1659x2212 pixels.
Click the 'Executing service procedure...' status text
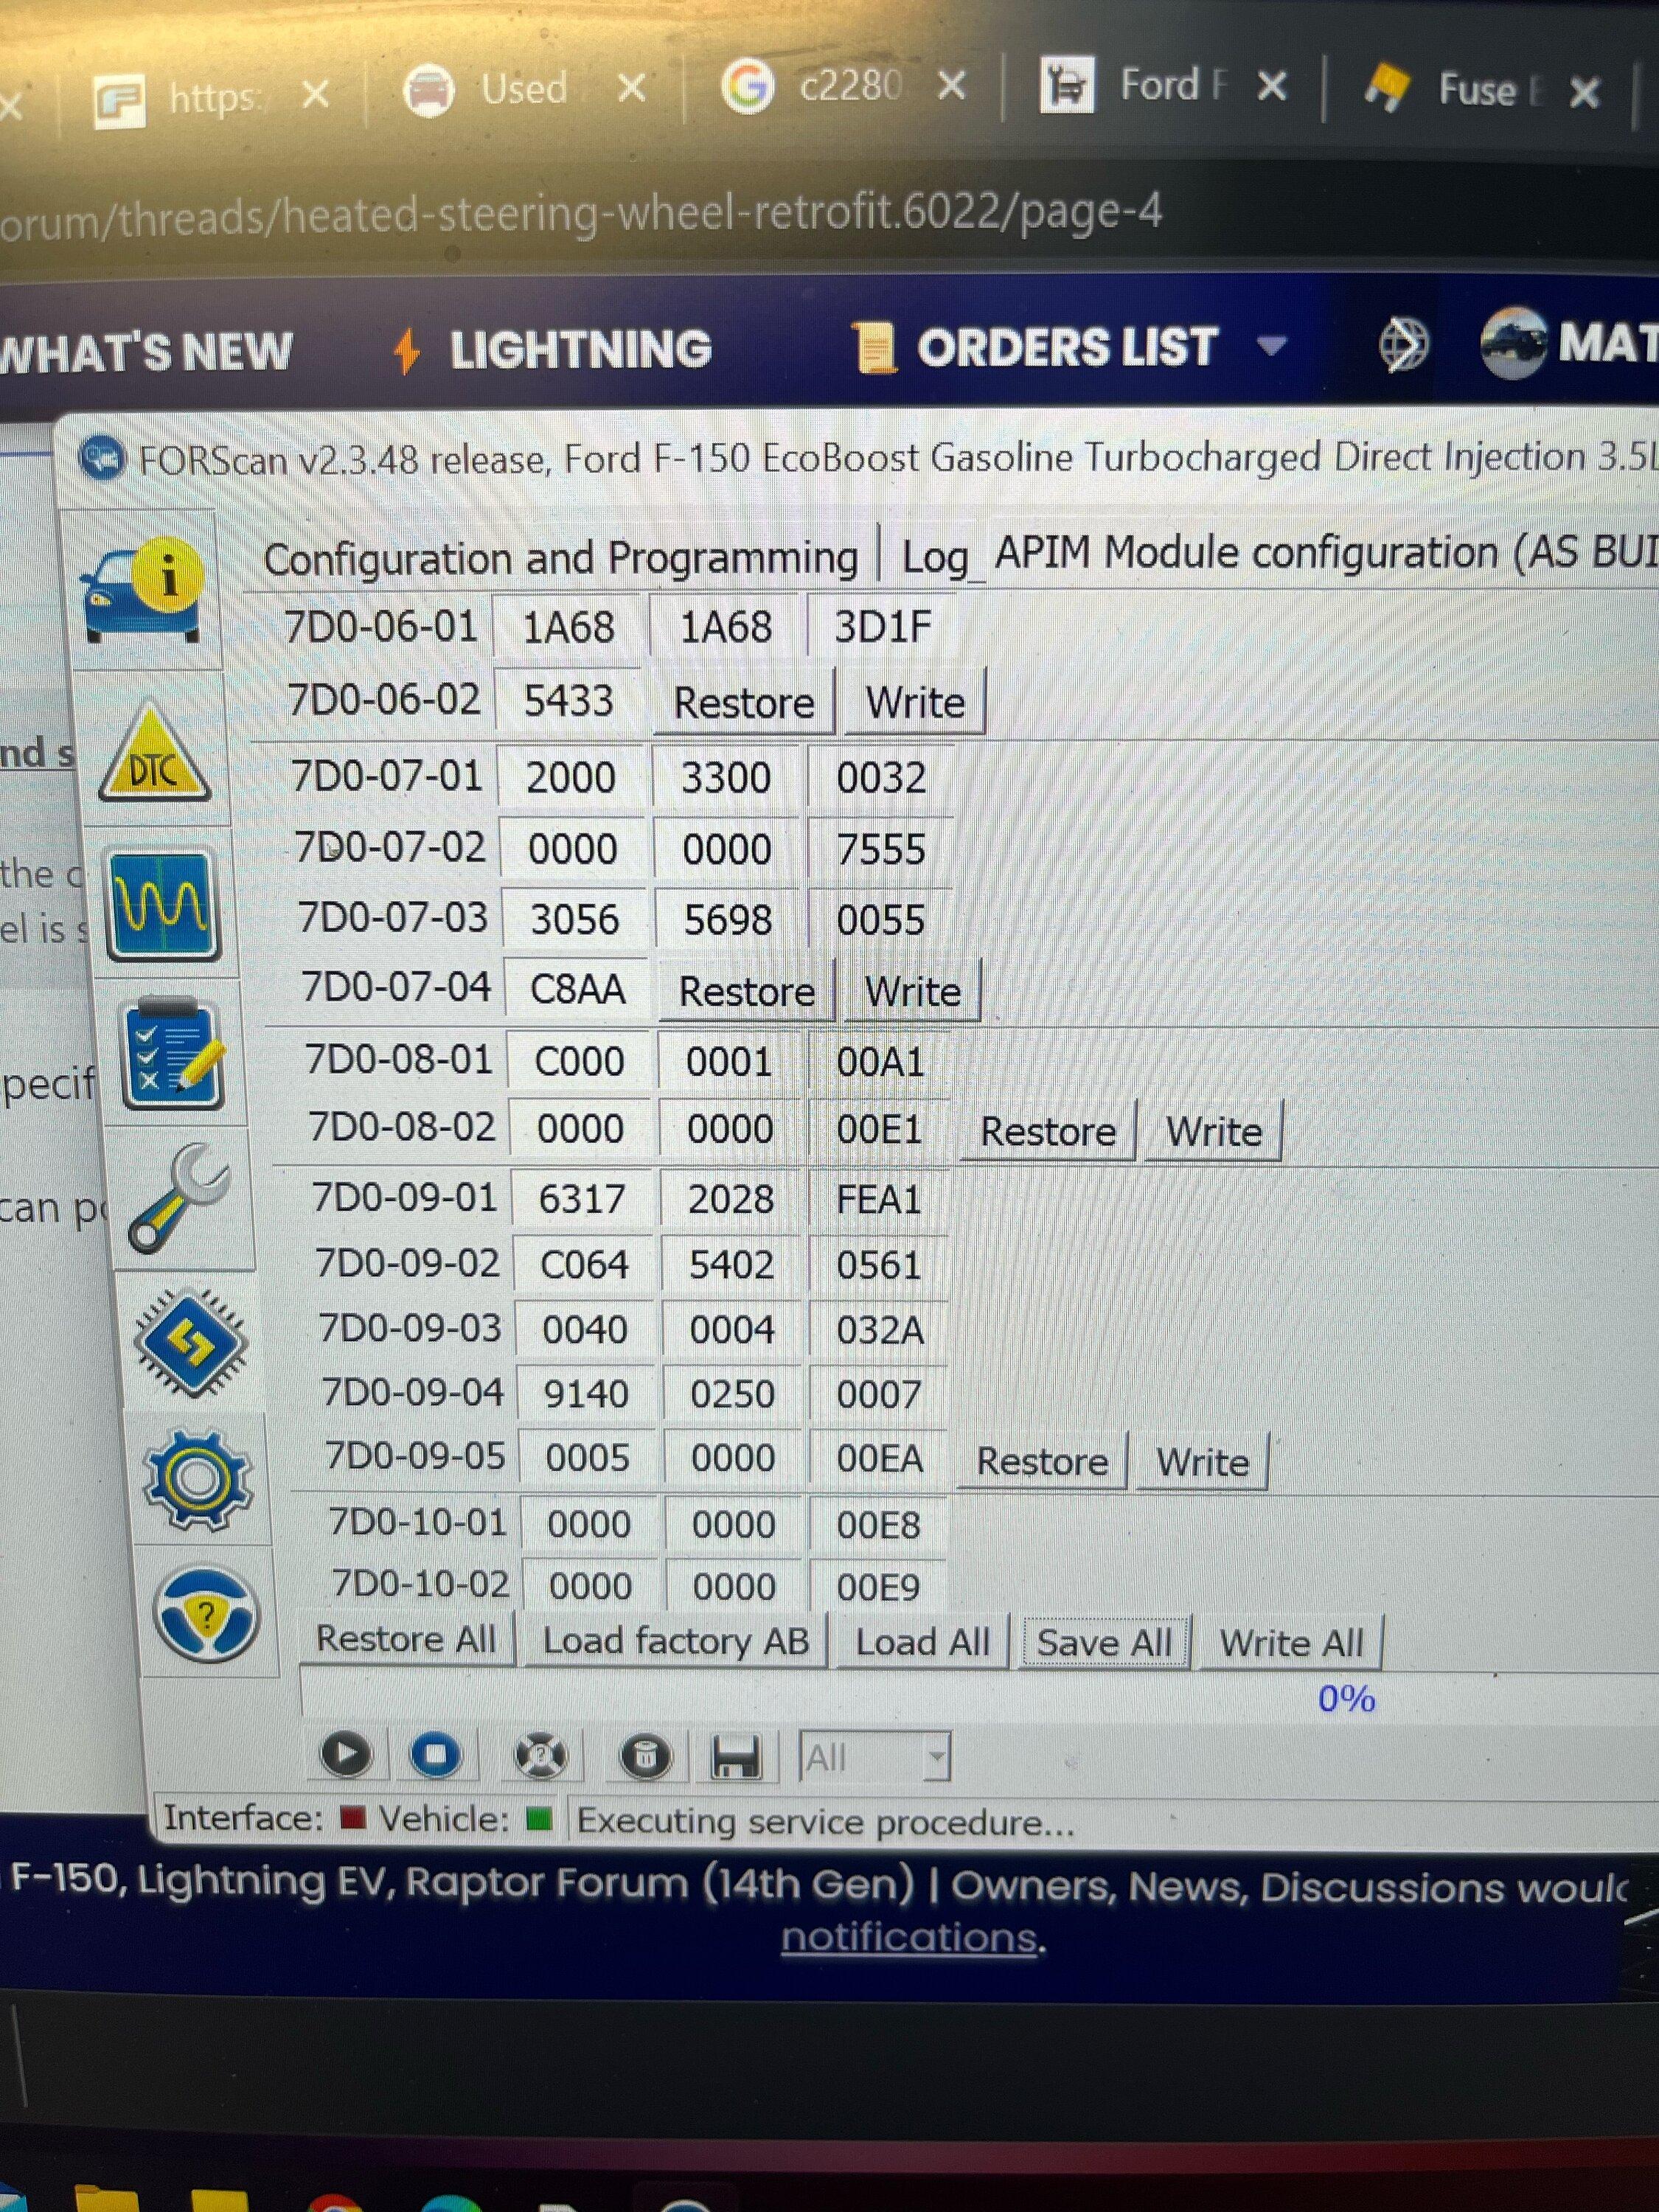pyautogui.click(x=825, y=1822)
